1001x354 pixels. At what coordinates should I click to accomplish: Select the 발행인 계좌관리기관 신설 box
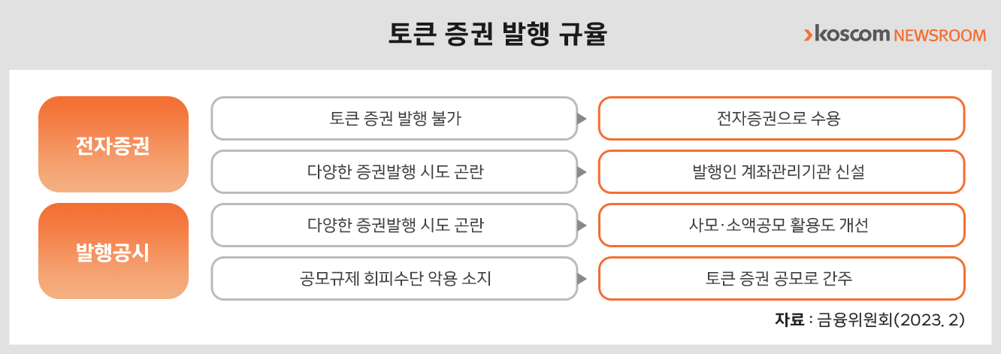point(782,172)
